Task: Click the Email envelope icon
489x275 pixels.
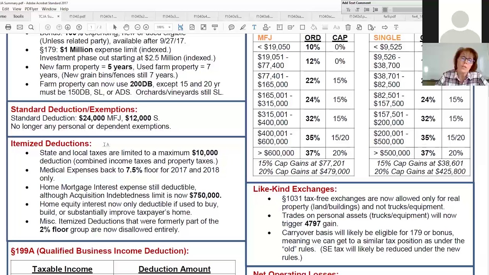Action: (20, 27)
